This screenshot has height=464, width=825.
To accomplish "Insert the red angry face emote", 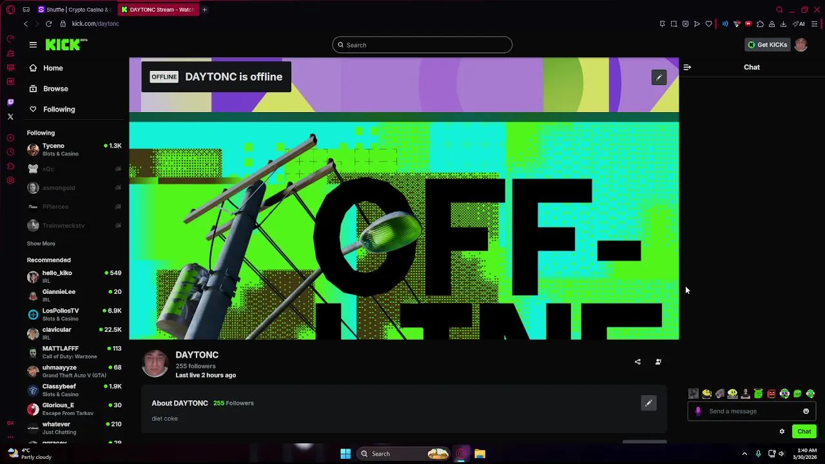I will 772,394.
